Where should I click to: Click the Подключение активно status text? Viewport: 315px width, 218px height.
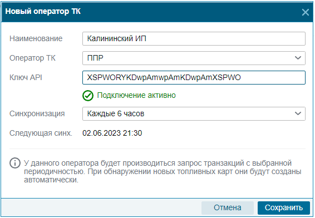point(136,95)
